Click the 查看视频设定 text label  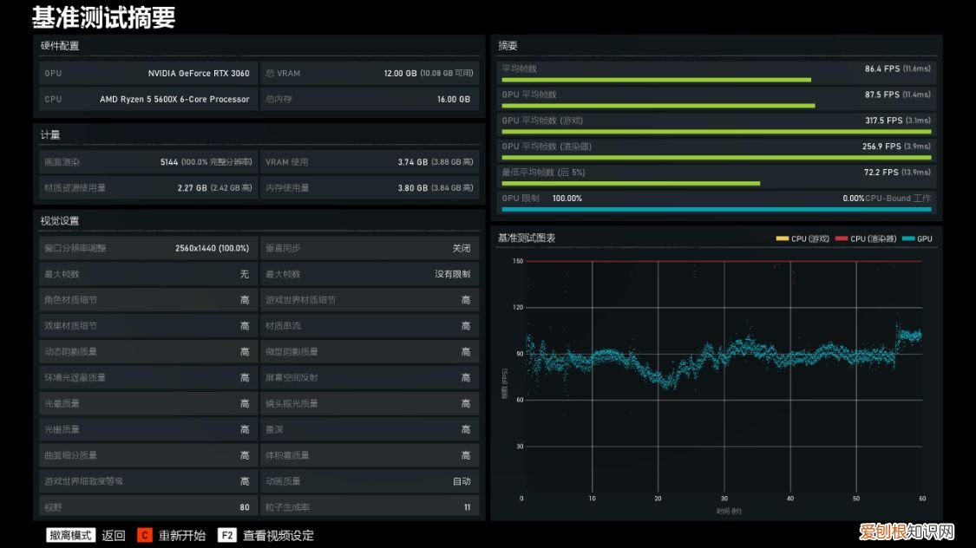(x=278, y=535)
